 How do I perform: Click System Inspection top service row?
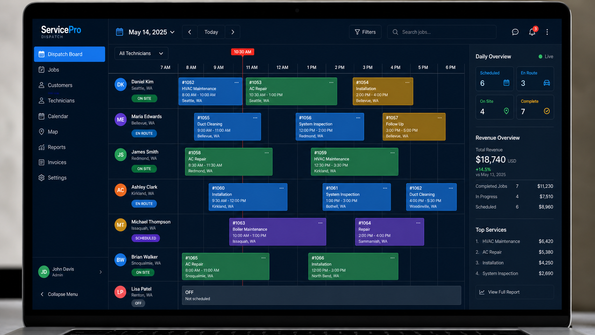pyautogui.click(x=514, y=273)
